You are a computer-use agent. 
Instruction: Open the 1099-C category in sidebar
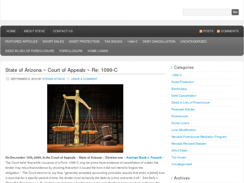tap(177, 75)
